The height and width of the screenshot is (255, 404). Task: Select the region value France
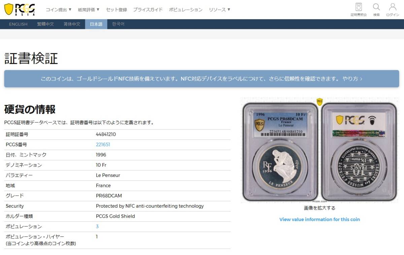pos(103,186)
